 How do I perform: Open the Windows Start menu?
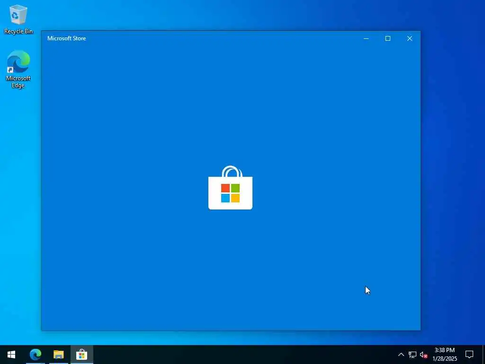pos(11,355)
